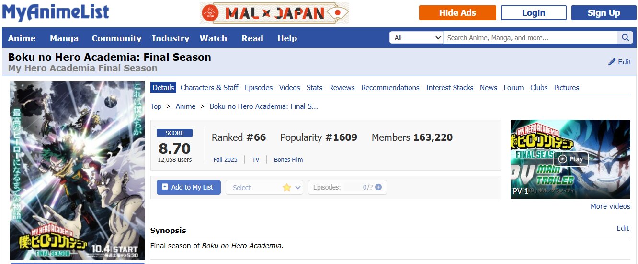Switch to the Characters & Staff tab
The image size is (638, 264).
click(209, 88)
